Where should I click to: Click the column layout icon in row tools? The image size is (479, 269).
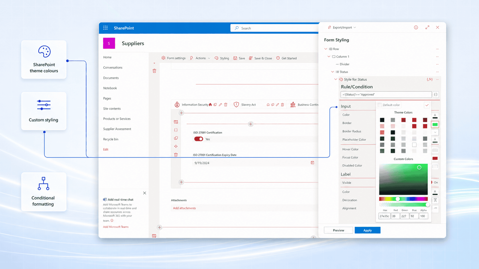176,122
